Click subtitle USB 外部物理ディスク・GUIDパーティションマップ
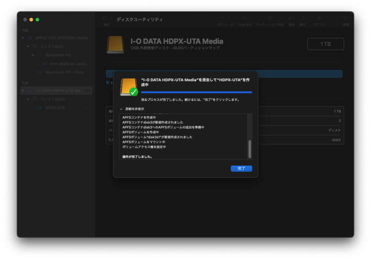371x260 pixels. (x=175, y=48)
